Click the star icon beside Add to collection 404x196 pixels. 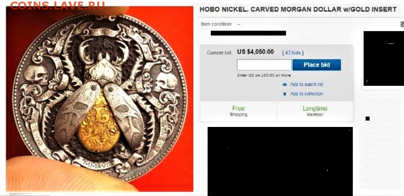coord(284,94)
